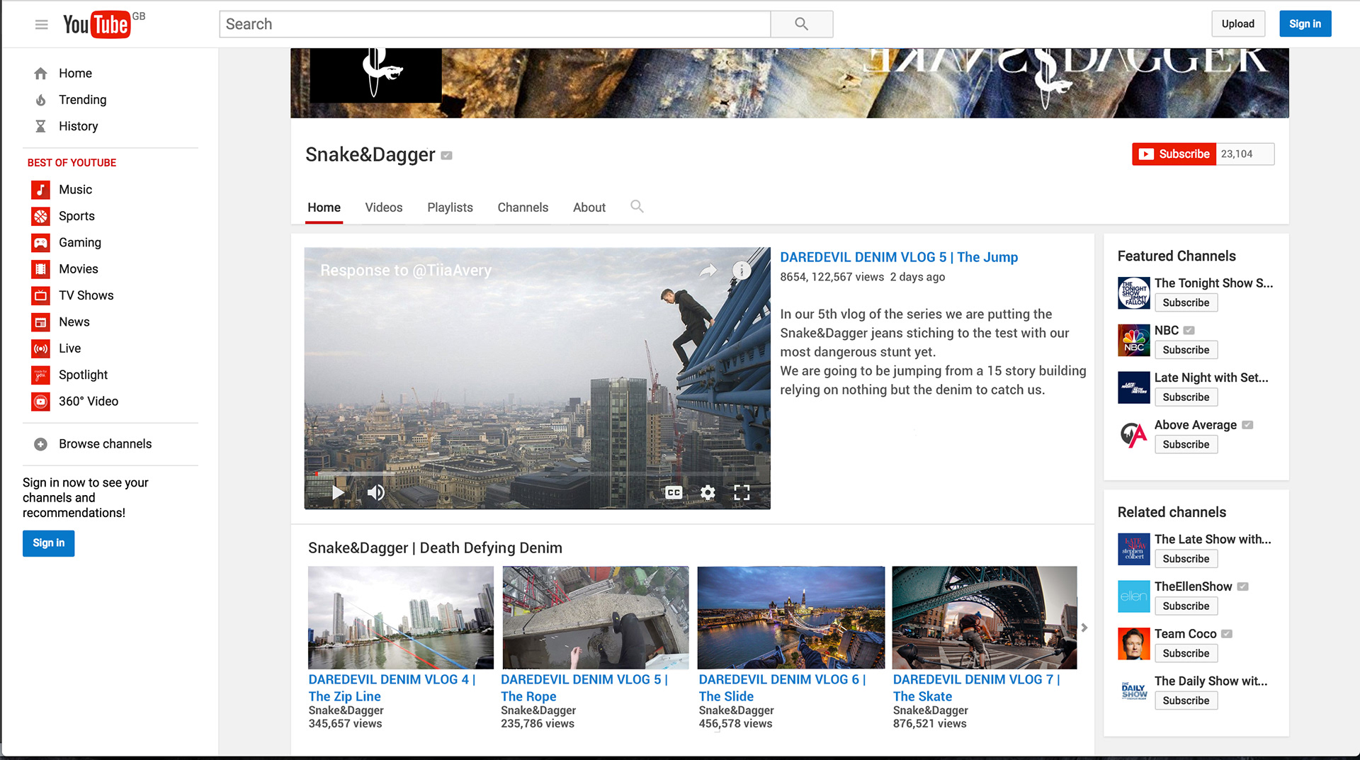This screenshot has height=760, width=1360.
Task: Toggle closed captions CC button
Action: [674, 492]
